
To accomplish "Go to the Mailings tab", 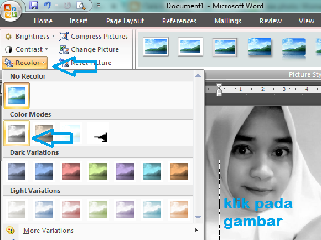I will [x=228, y=21].
